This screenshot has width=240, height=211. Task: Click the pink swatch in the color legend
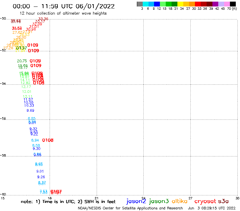[227, 4]
